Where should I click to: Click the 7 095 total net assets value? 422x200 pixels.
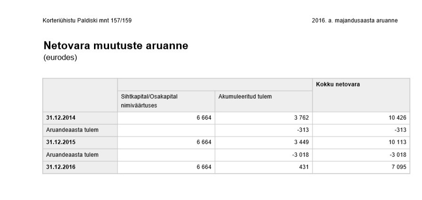[399, 167]
